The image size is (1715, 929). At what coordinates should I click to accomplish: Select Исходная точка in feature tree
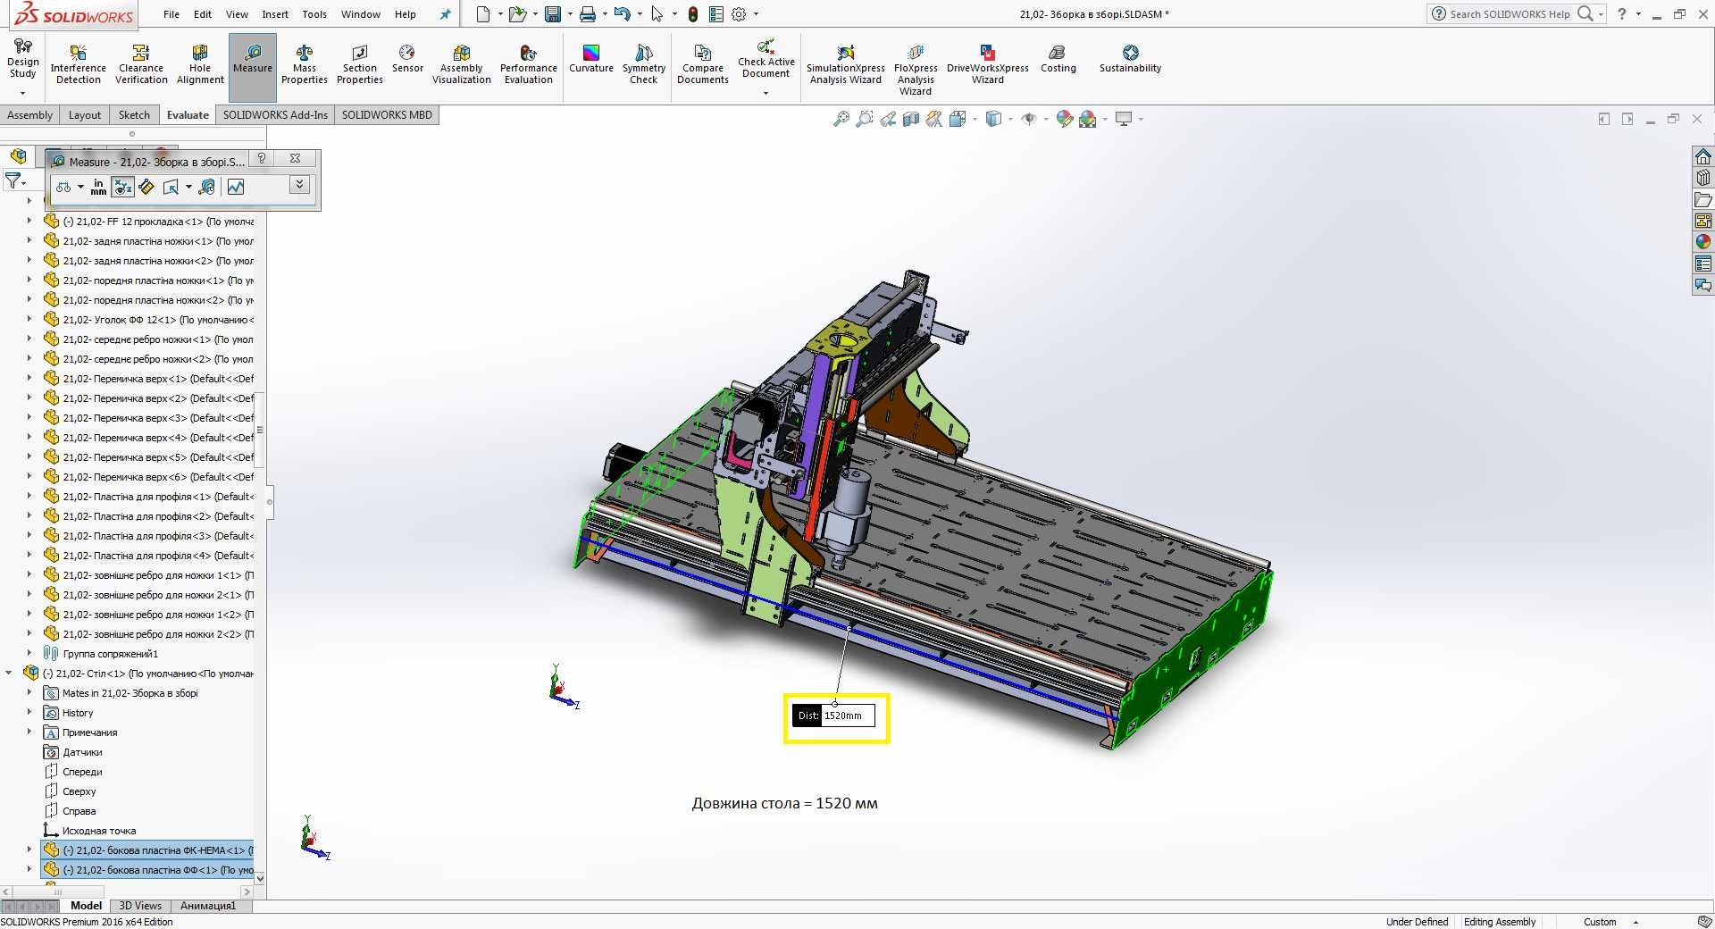click(x=98, y=831)
